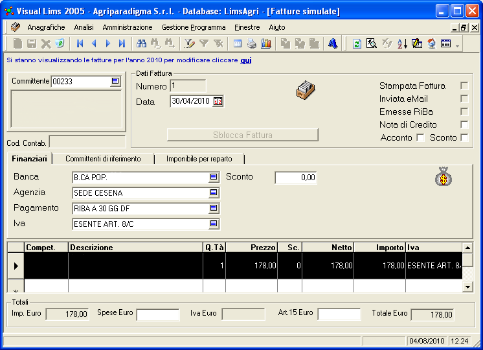
Task: Click the 'qui' link to change year
Action: coord(246,60)
